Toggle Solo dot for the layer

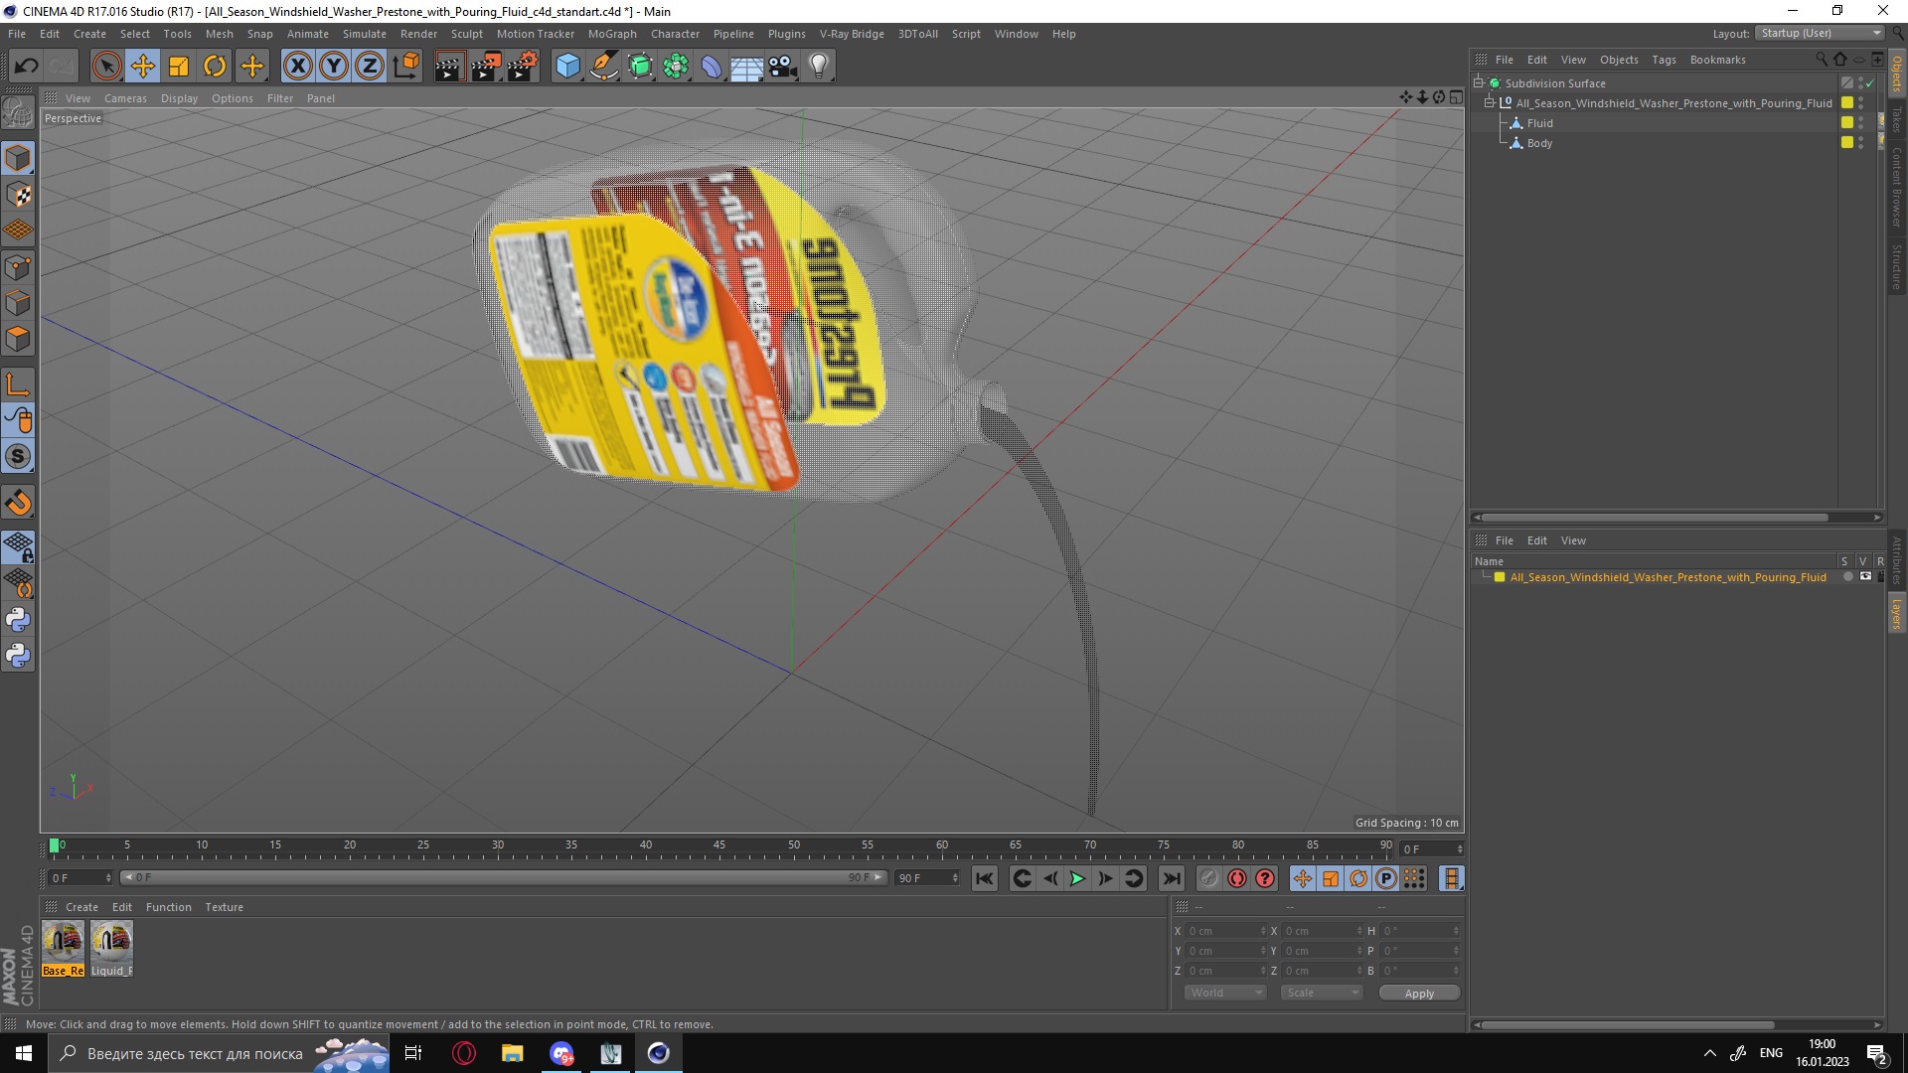tap(1848, 577)
